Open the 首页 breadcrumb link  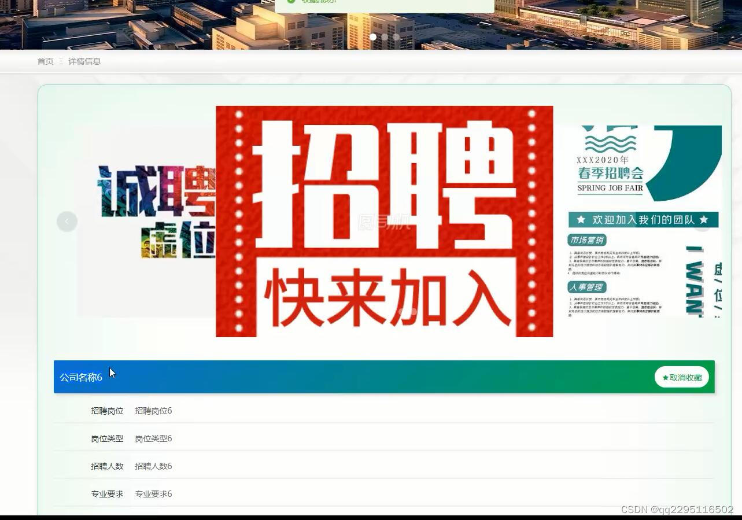pos(45,61)
